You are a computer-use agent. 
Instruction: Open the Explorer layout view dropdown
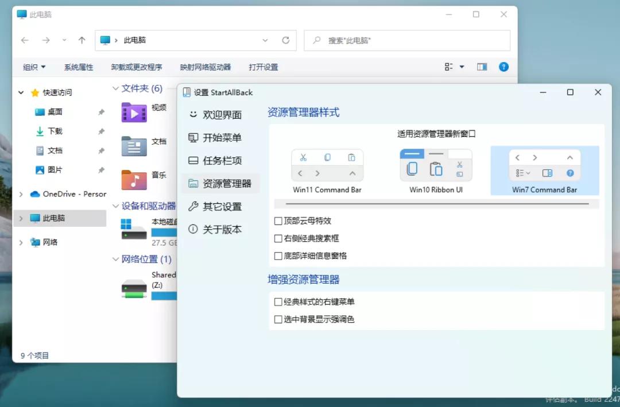pyautogui.click(x=454, y=67)
